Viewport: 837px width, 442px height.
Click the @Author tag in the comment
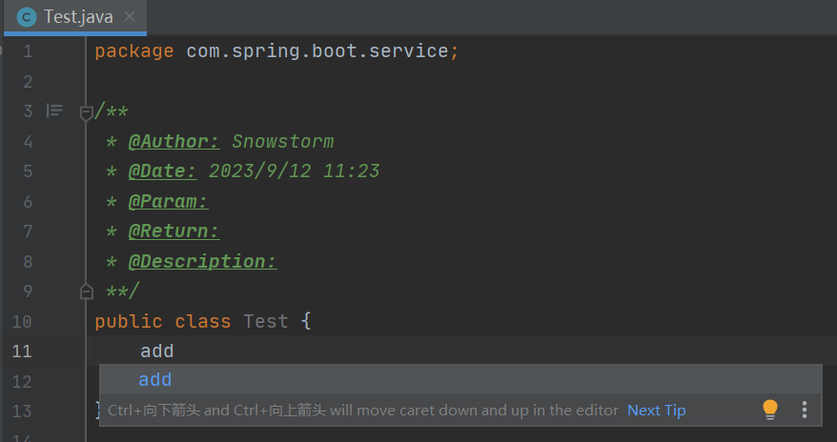coord(174,142)
